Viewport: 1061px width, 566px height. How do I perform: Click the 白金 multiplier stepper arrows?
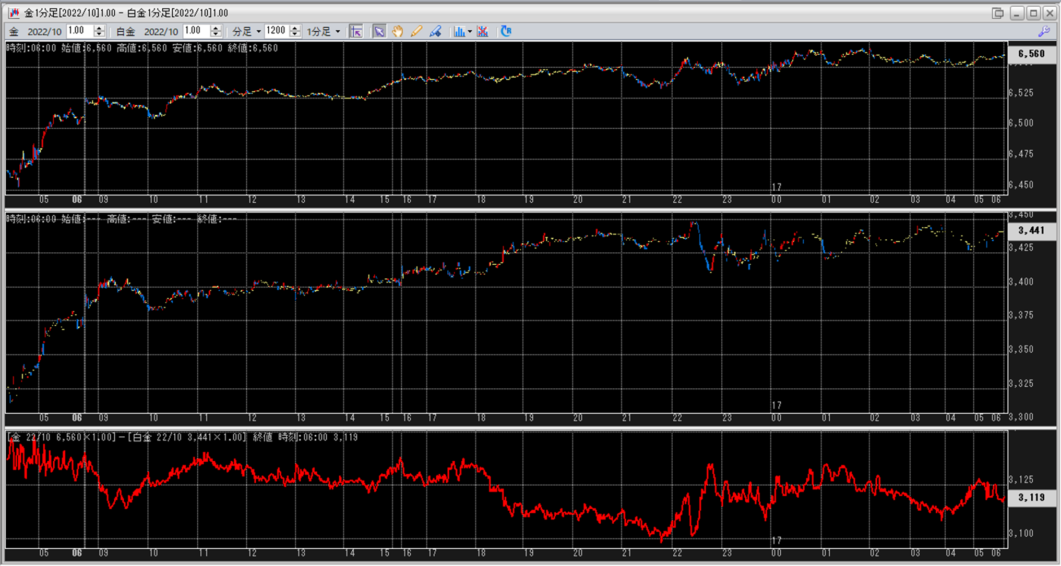(216, 31)
